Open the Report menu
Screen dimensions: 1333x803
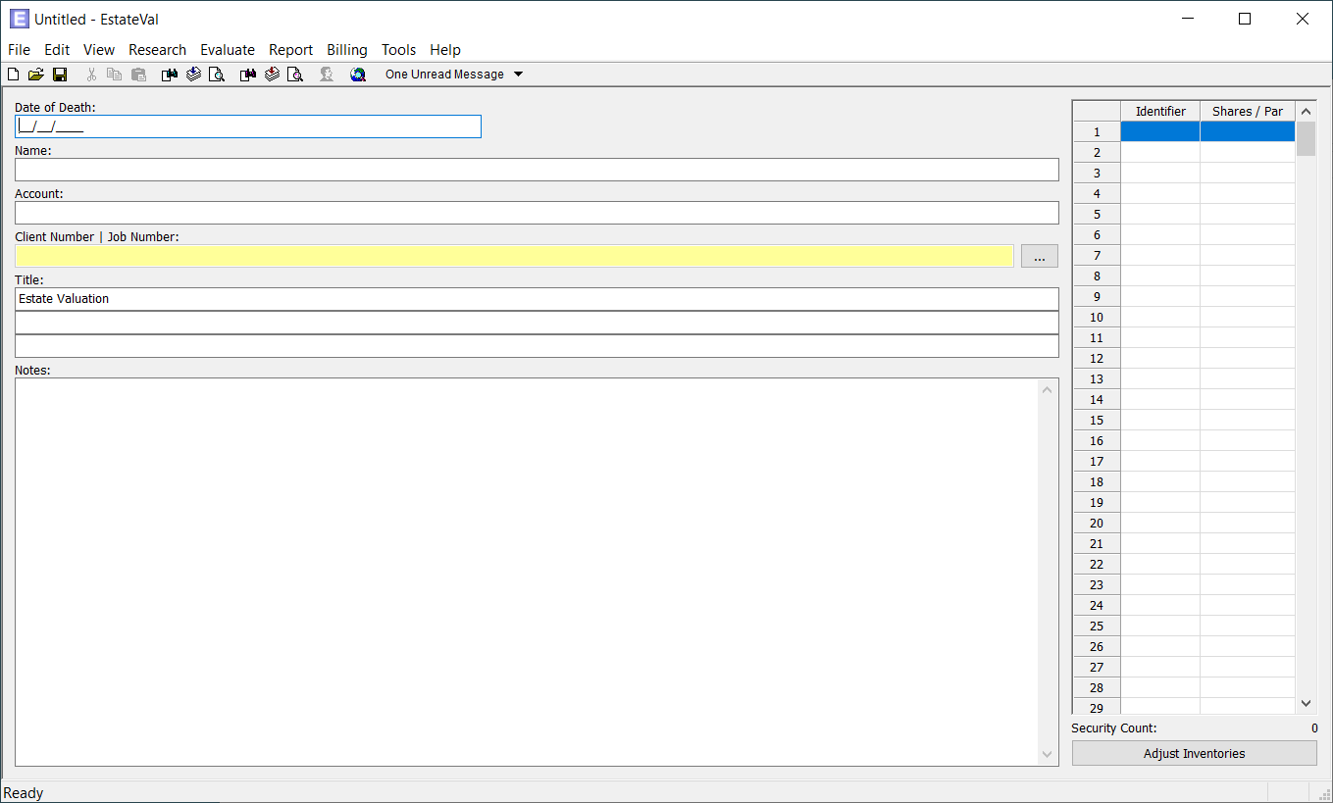click(290, 50)
